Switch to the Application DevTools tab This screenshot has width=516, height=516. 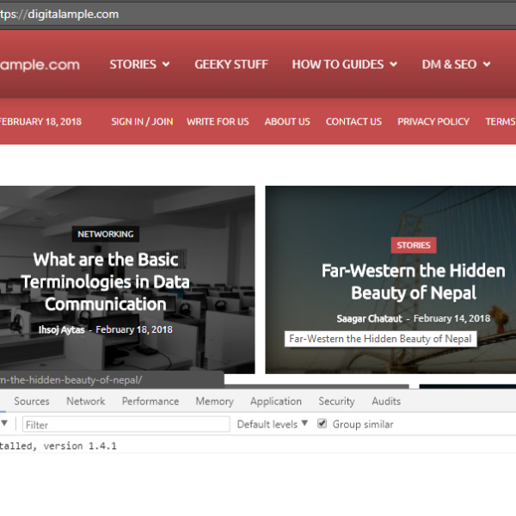[276, 401]
